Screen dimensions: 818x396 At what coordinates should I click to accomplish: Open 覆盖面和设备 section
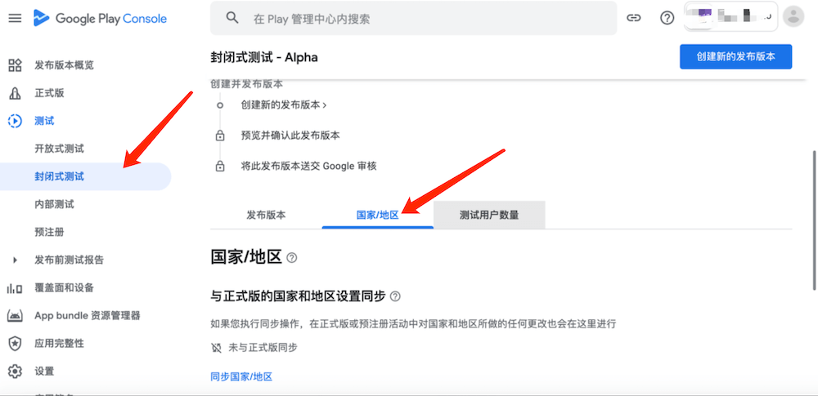64,287
